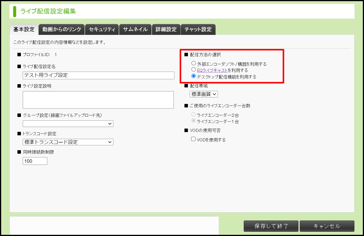Open the グループ設定 dropdown
Viewport: 364px width, 236px height.
pyautogui.click(x=68, y=124)
